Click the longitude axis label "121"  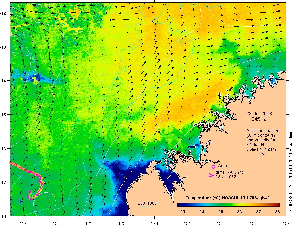pyautogui.click(x=89, y=223)
